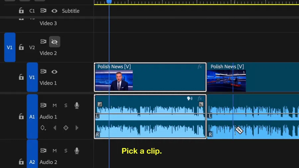Click the V1 source patch next to V2
299x168 pixels.
click(10, 47)
